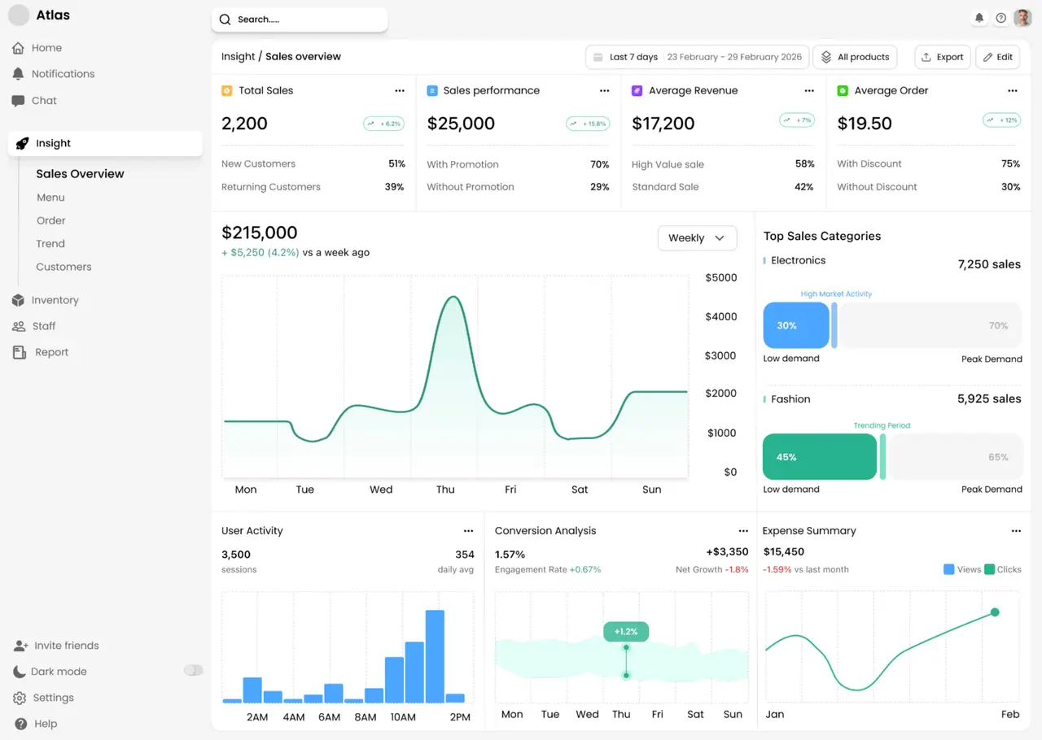This screenshot has height=740, width=1042.
Task: Click the Invite friends person icon
Action: point(20,646)
